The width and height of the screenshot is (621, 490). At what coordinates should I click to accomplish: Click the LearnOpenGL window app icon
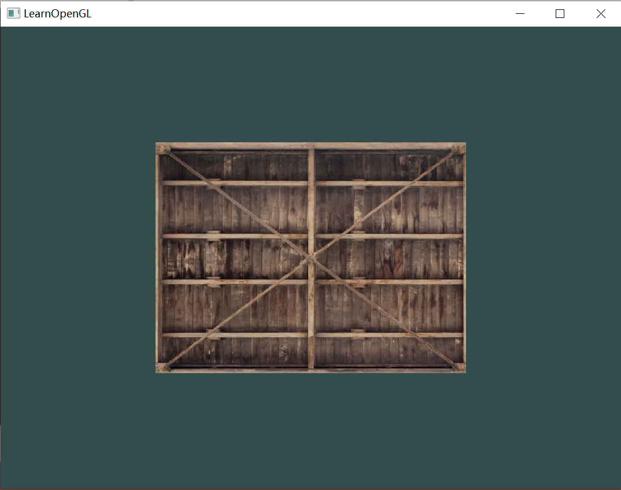(13, 13)
